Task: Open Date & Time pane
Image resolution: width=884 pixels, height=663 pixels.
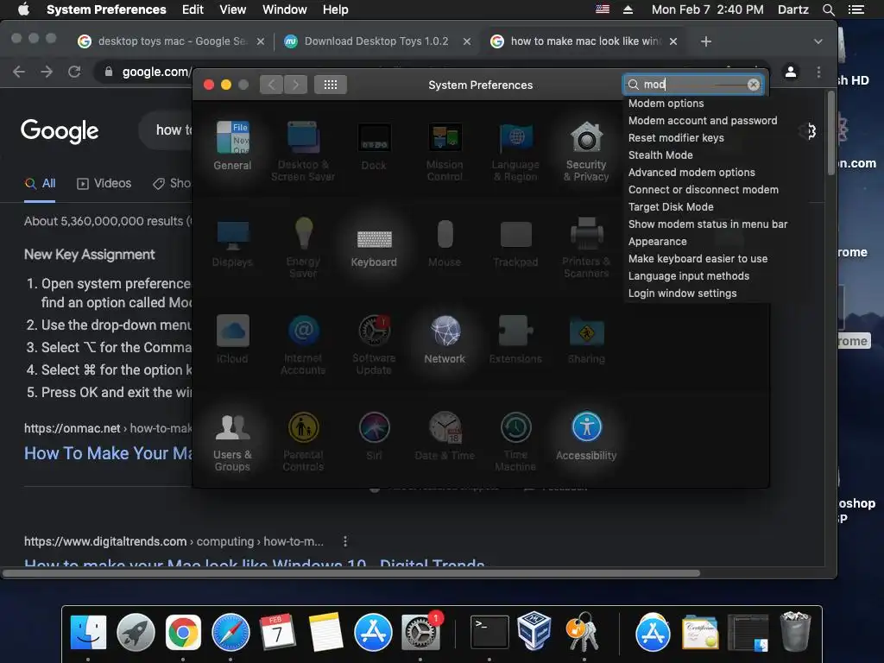Action: [445, 436]
